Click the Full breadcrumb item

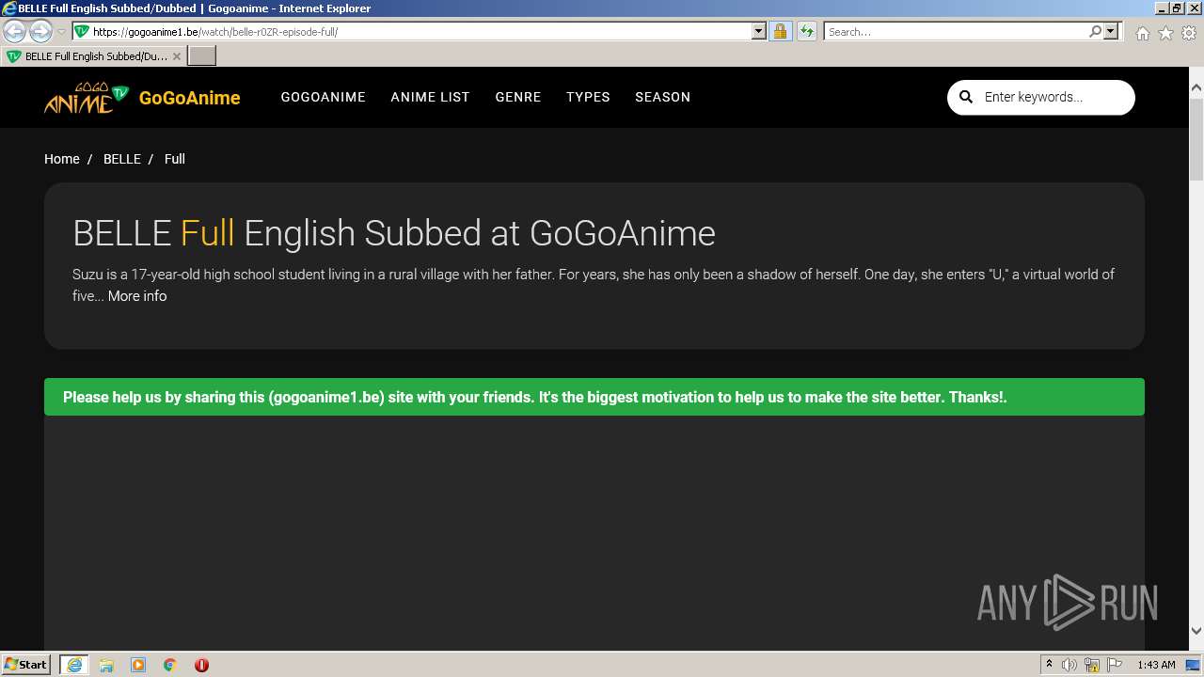pyautogui.click(x=175, y=159)
